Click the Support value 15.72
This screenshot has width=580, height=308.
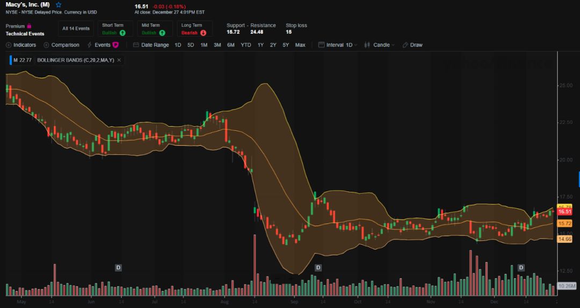click(233, 32)
